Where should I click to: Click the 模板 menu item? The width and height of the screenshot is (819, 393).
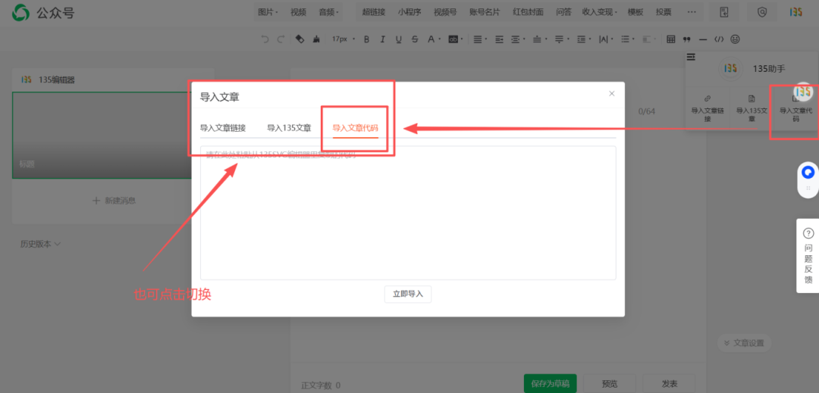tap(635, 12)
